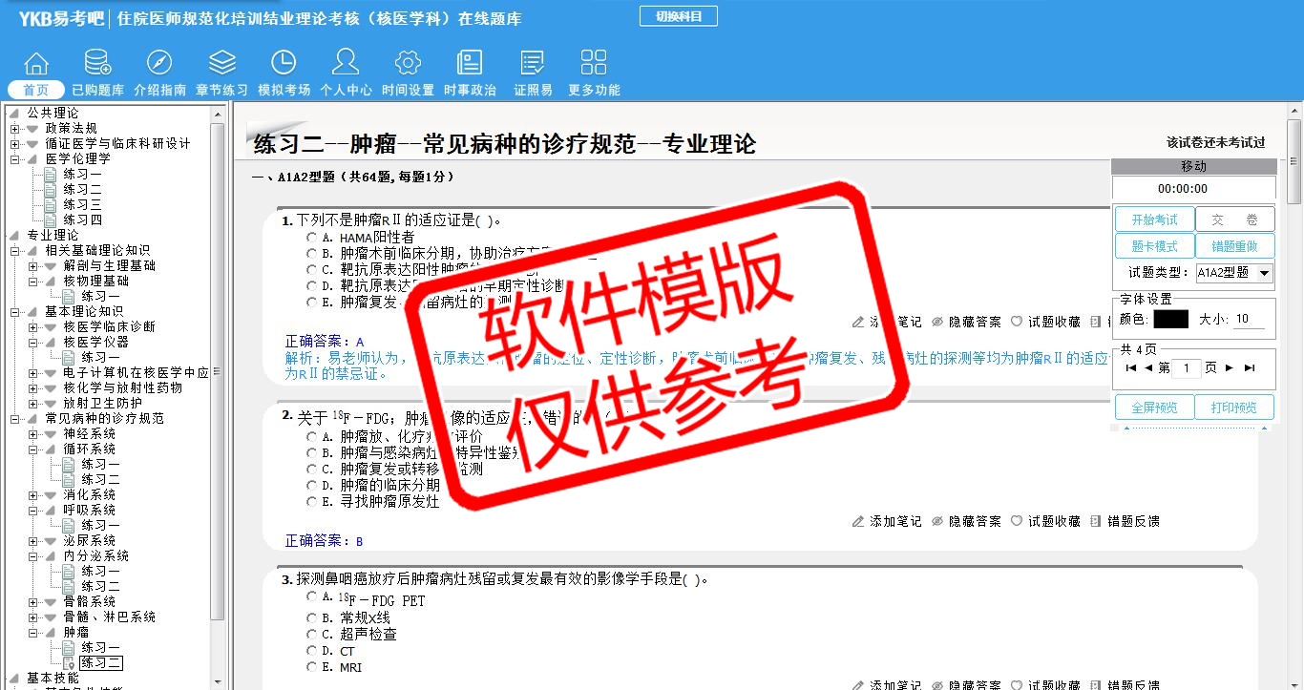1304x690 pixels.
Task: Open 章节练习 layers icon
Action: tap(221, 64)
